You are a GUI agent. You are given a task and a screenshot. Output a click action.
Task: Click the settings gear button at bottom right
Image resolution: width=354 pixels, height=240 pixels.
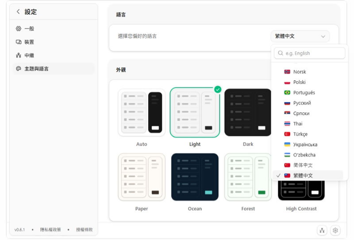tap(335, 231)
